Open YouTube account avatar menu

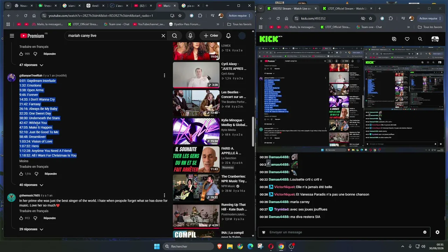pyautogui.click(x=242, y=36)
